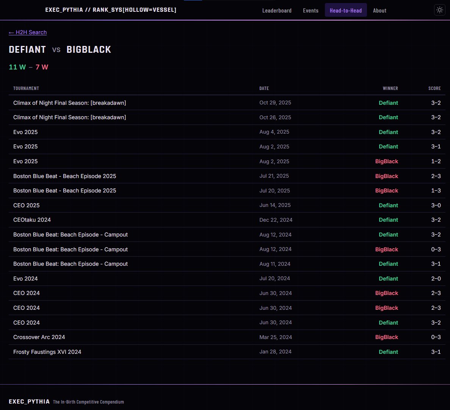Click the 1–3 score in the Jul 20, 2025 row
The image size is (450, 410).
(x=436, y=191)
